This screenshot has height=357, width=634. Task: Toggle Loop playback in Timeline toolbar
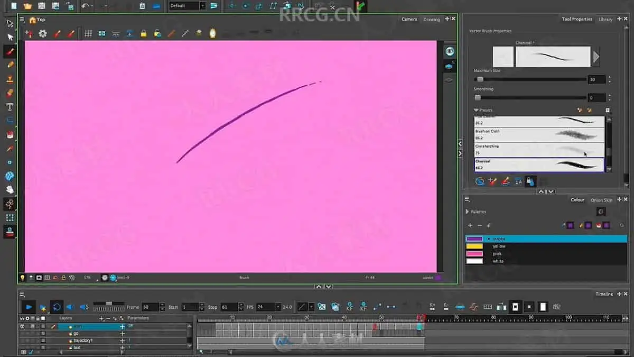pos(57,307)
